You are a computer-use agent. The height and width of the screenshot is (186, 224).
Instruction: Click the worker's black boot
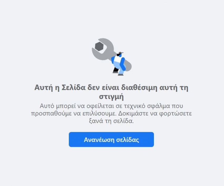pos(115,71)
